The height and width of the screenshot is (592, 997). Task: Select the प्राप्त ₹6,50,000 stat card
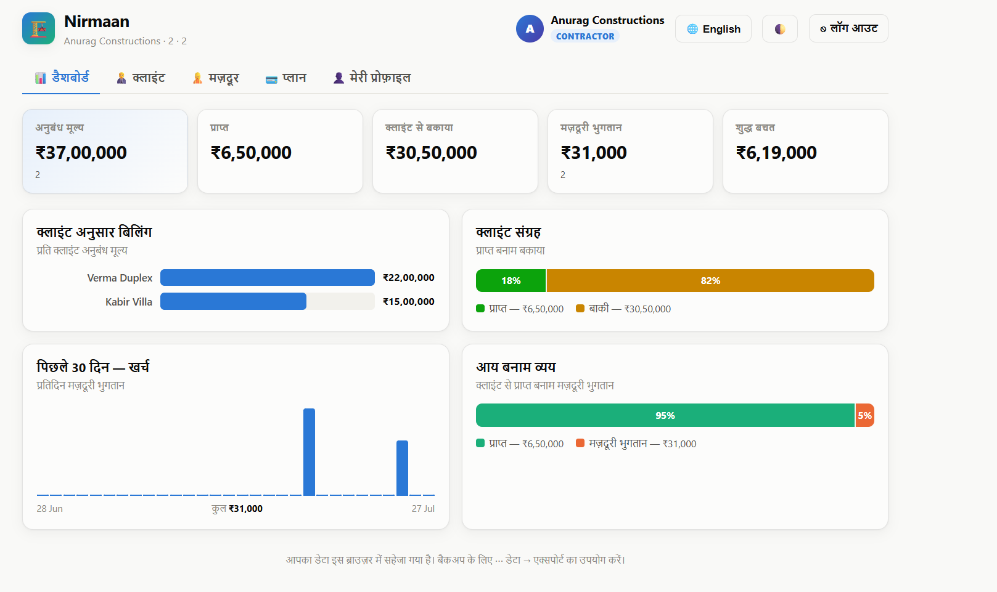click(x=280, y=151)
